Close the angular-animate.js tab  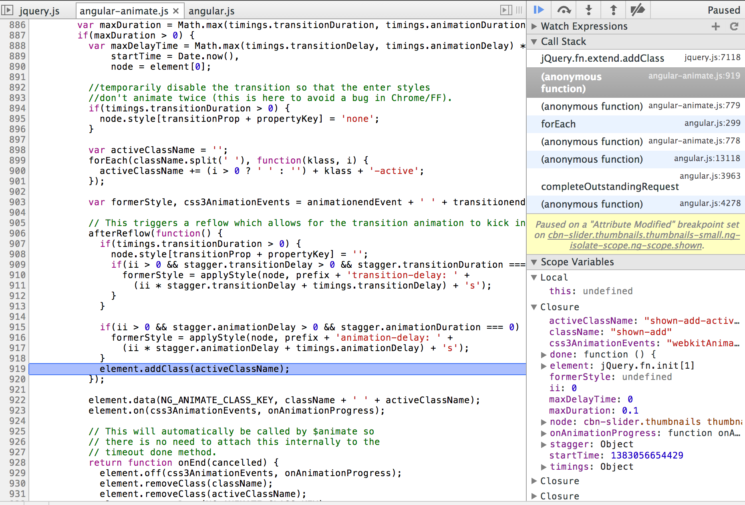point(176,11)
